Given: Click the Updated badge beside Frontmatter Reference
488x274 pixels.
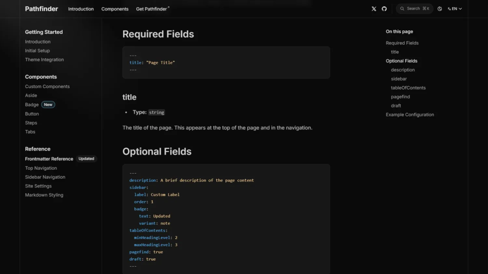Looking at the screenshot, I should pos(86,158).
